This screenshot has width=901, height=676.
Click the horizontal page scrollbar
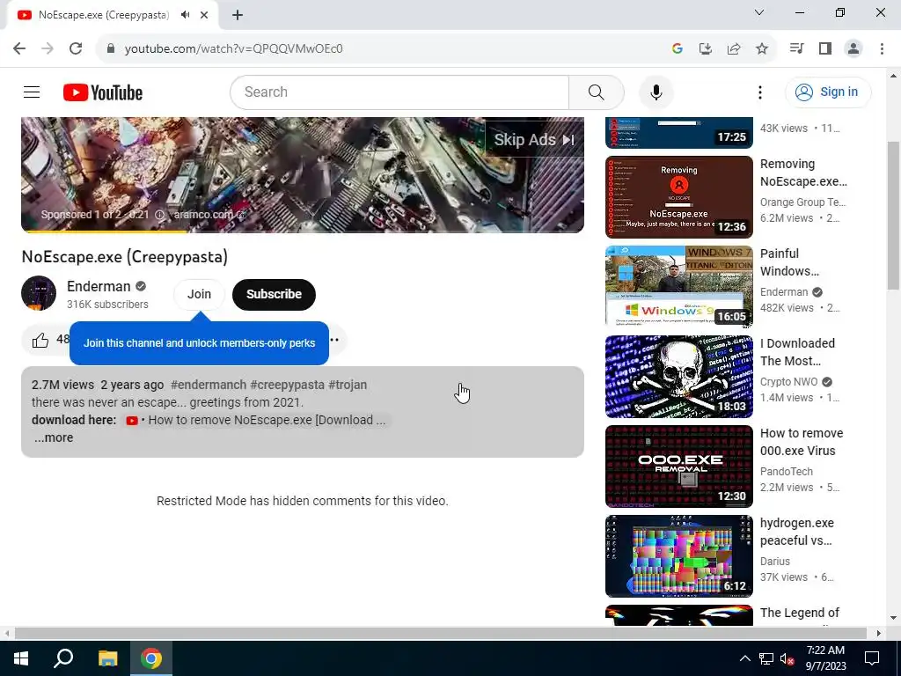(x=440, y=633)
